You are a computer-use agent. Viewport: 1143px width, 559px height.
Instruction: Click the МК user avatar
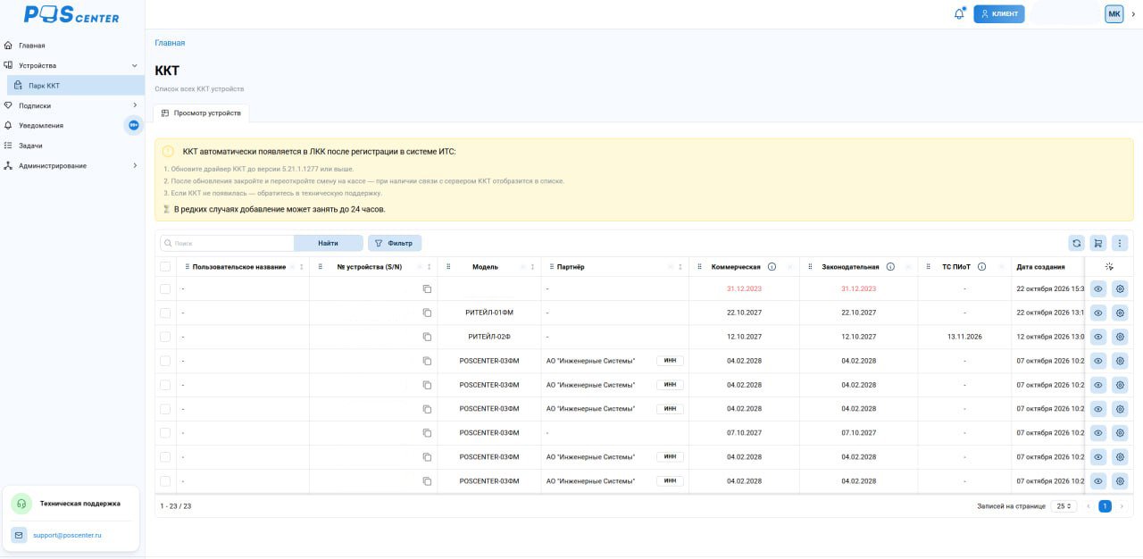point(1114,14)
